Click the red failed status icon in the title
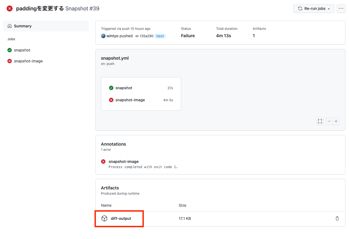 [x=10, y=8]
